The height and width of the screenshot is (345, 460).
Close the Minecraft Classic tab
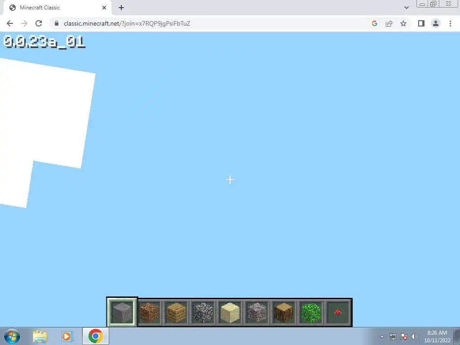(x=104, y=8)
